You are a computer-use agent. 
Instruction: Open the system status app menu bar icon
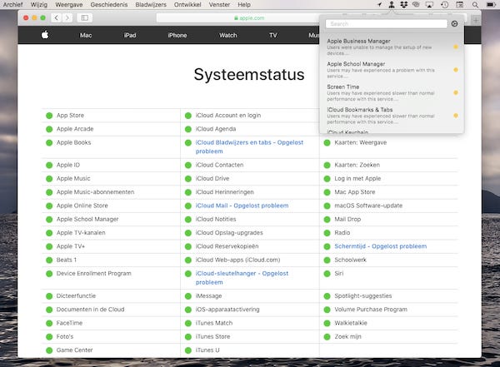392,4
